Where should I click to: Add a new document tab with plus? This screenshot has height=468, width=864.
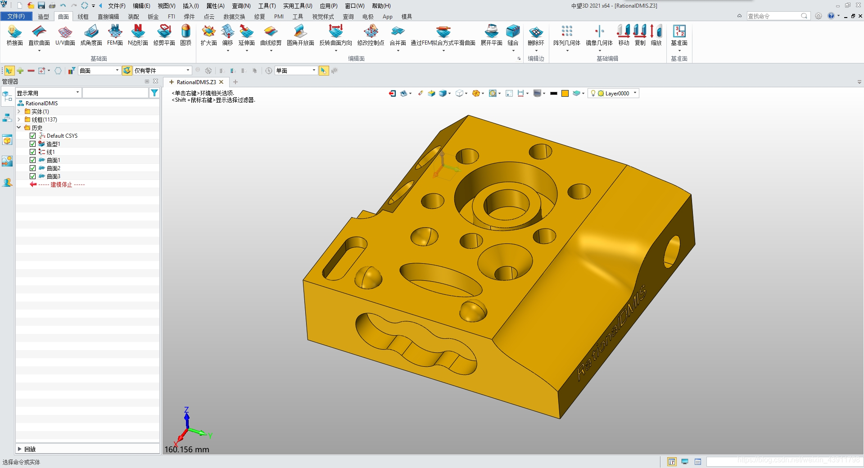pos(235,82)
